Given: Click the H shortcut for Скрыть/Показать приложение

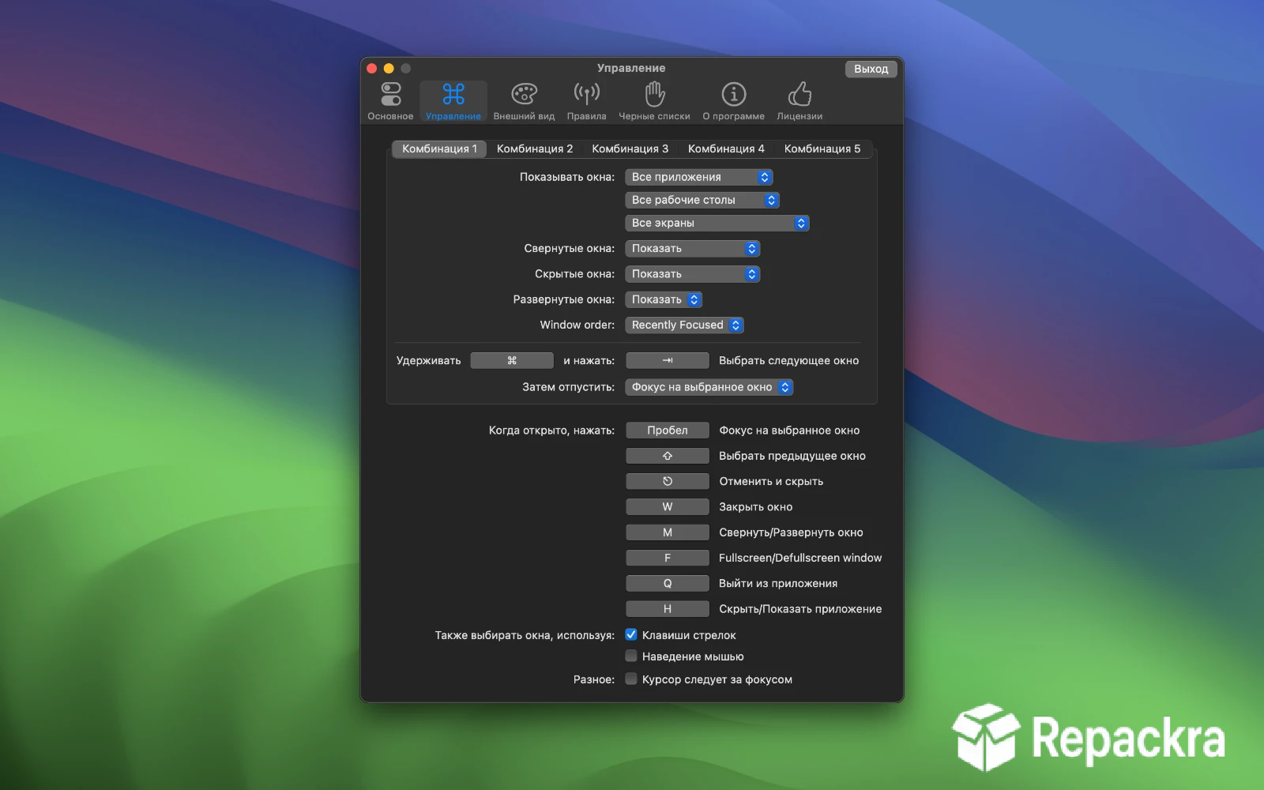Looking at the screenshot, I should pyautogui.click(x=668, y=609).
